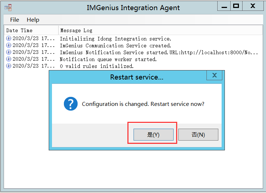Open the File menu
The image size is (266, 193).
click(x=14, y=20)
